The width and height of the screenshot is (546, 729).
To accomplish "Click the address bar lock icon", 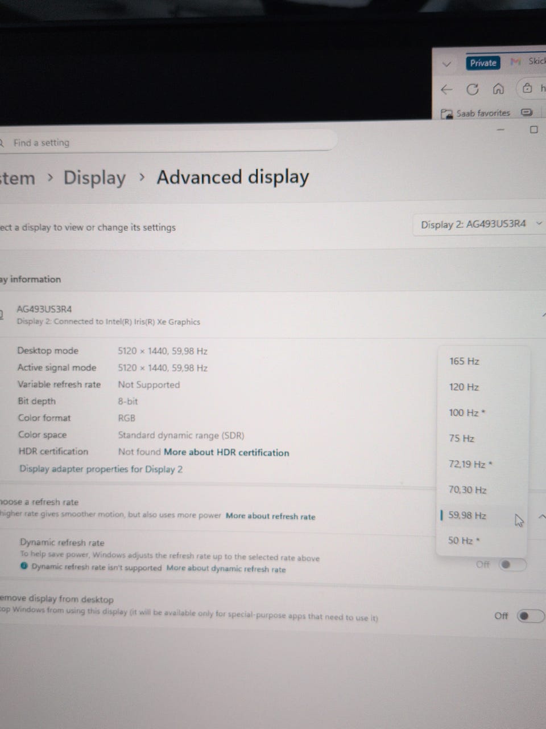I will tap(527, 88).
